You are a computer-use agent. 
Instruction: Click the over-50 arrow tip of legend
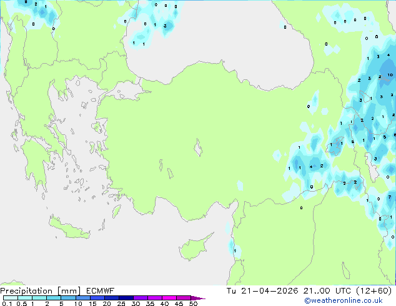(x=198, y=298)
